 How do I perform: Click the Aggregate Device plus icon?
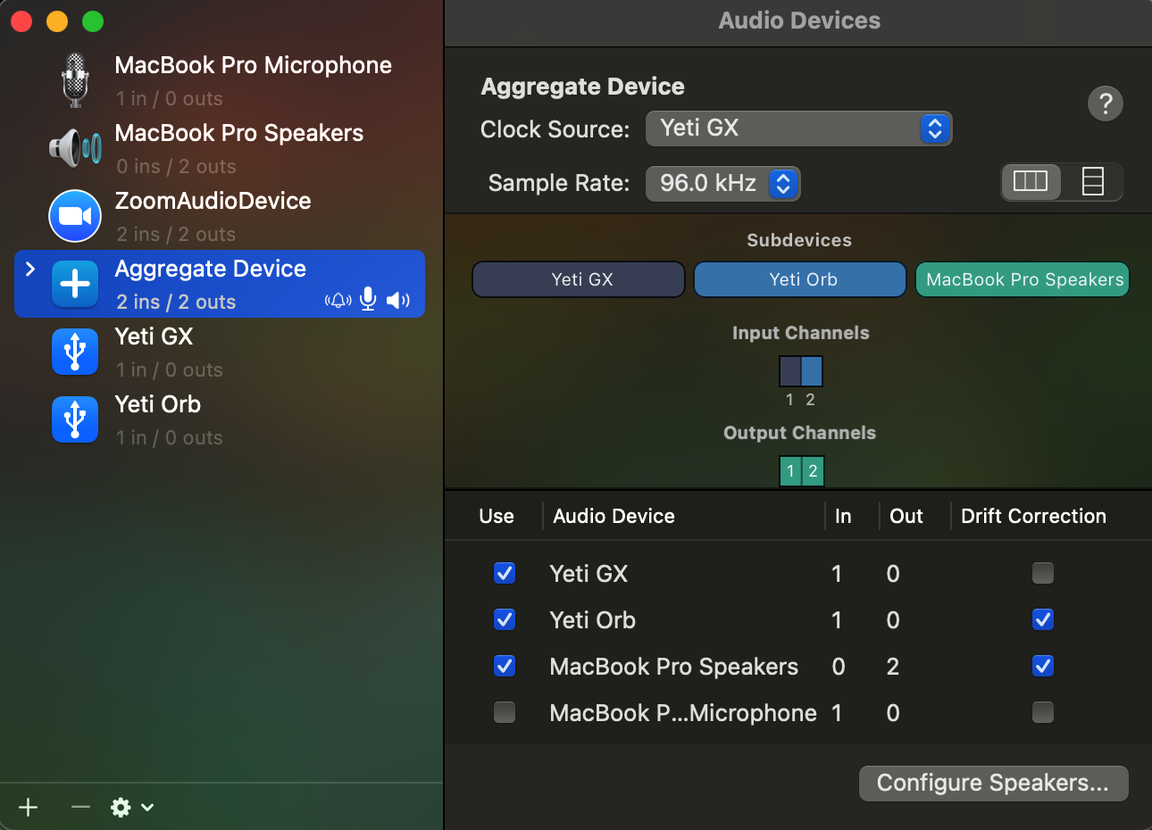pos(75,284)
